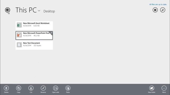Image resolution: width=170 pixels, height=95 pixels.
Task: Click the This PC title
Action: coord(26,10)
